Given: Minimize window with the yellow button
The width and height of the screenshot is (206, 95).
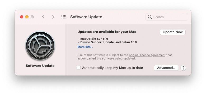Looking at the screenshot, I should [x=27, y=17].
